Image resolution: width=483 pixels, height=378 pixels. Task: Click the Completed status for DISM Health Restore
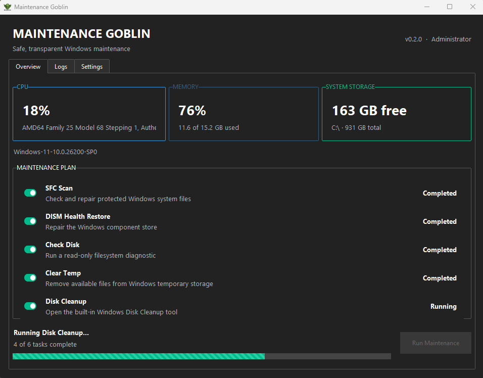point(440,222)
